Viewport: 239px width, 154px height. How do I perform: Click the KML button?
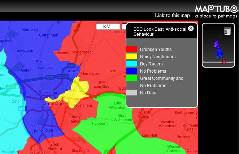(108, 26)
